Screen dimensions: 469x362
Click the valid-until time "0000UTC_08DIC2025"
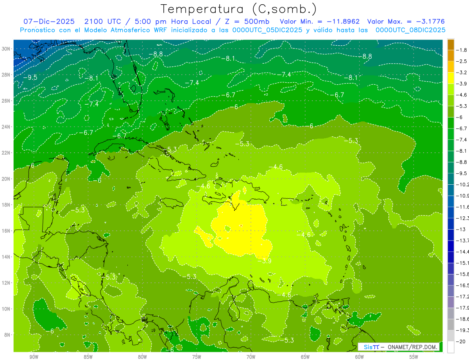coord(410,30)
